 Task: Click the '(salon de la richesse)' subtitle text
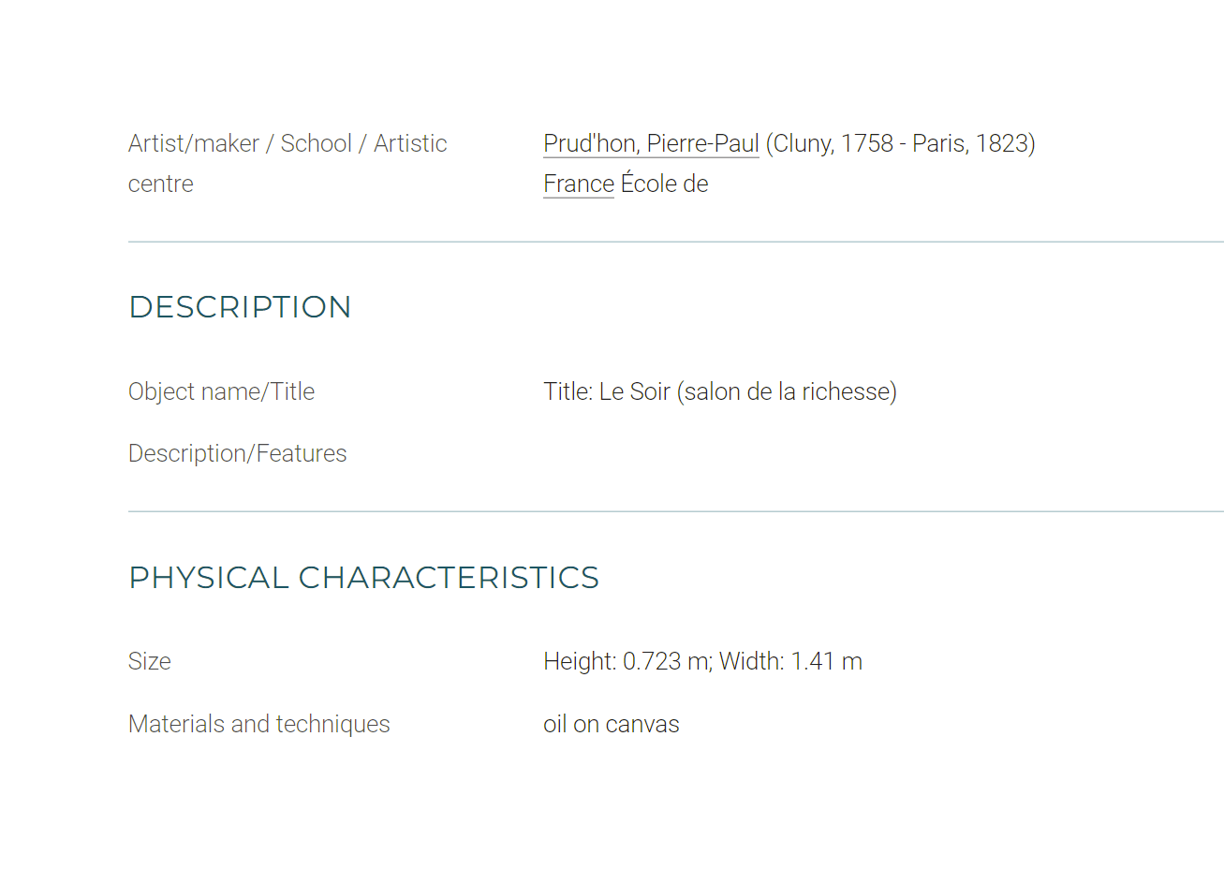[787, 391]
